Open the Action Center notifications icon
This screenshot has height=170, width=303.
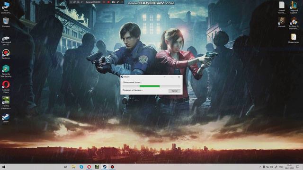(x=298, y=167)
